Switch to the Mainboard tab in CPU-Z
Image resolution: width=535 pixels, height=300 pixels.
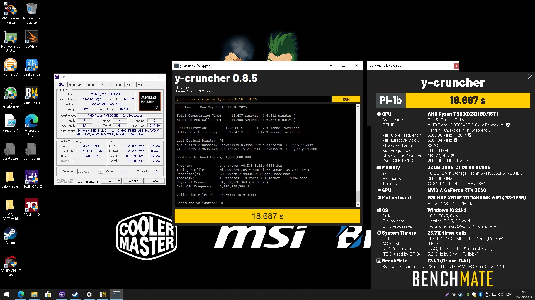coord(76,85)
